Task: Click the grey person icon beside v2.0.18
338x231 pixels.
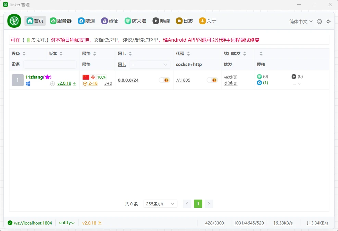Action: tap(52, 84)
